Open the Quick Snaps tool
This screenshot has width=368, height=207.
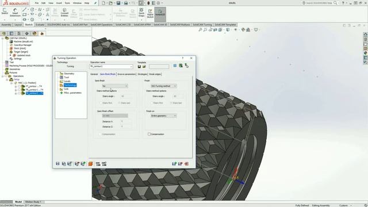click(141, 12)
